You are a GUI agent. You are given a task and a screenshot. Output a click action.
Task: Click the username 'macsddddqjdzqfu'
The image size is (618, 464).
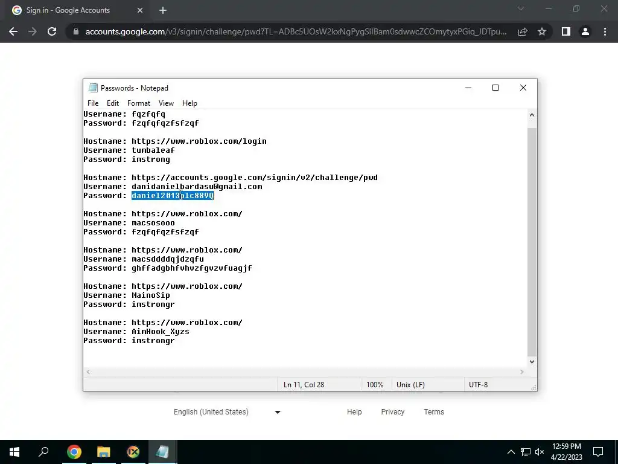pos(168,259)
